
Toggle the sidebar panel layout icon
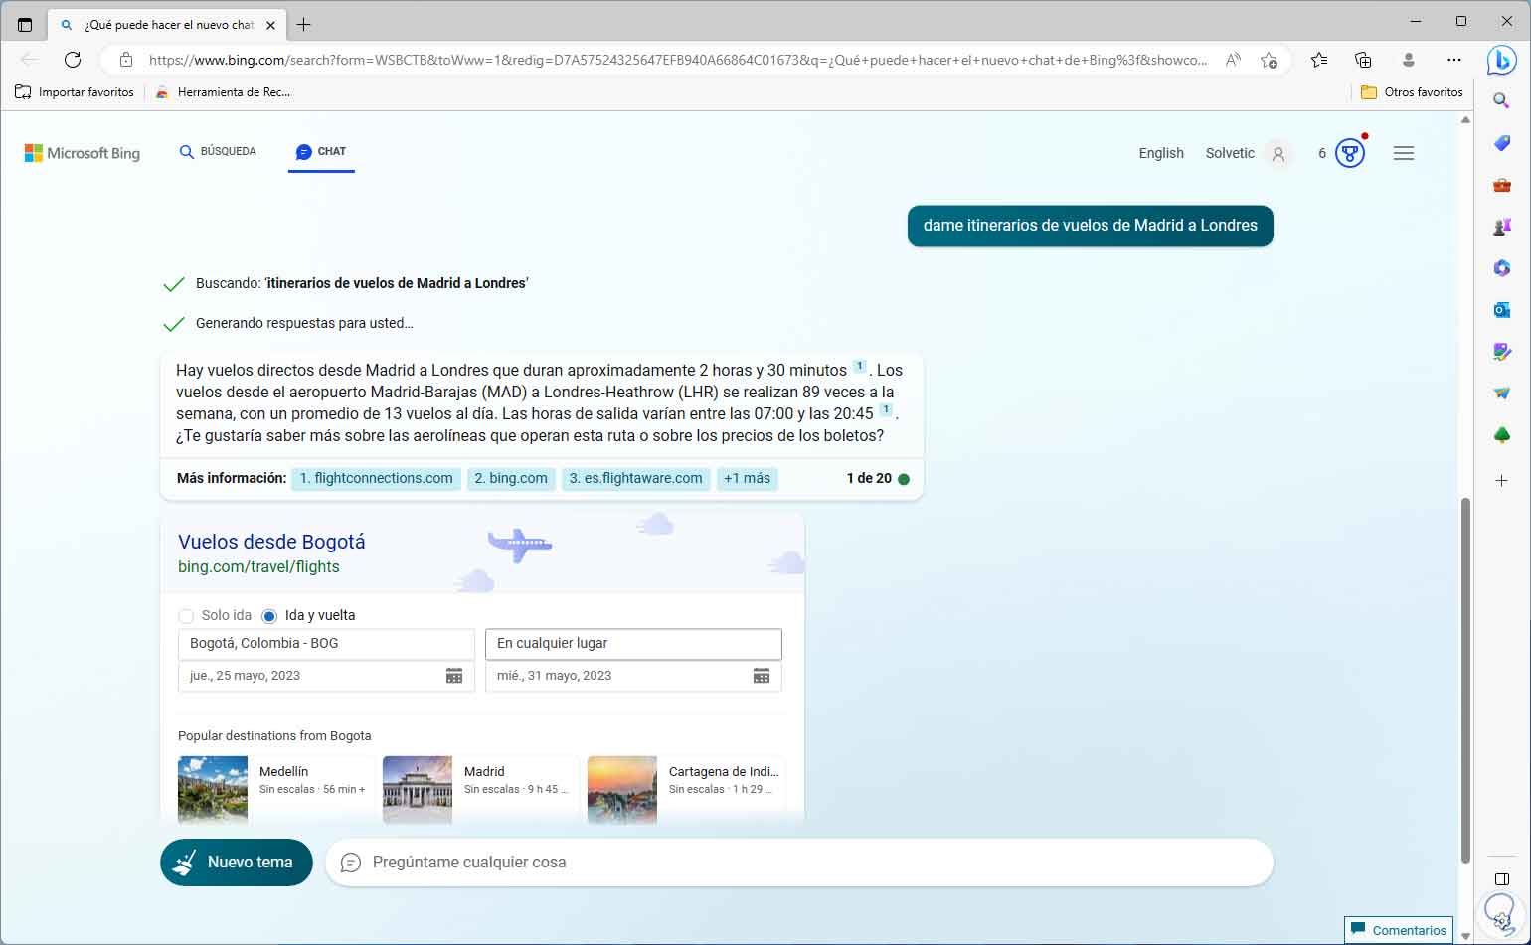pyautogui.click(x=1501, y=879)
